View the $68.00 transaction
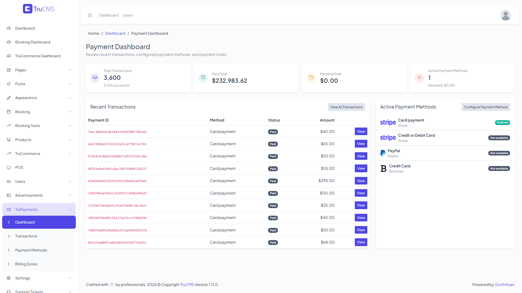 (x=361, y=242)
